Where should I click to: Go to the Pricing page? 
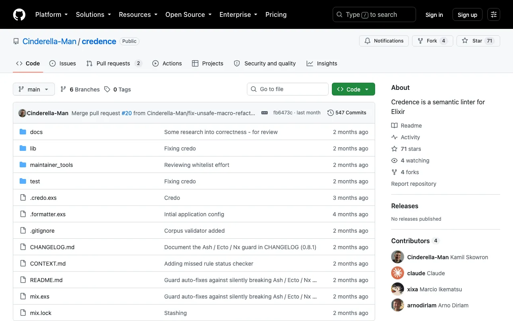point(276,14)
